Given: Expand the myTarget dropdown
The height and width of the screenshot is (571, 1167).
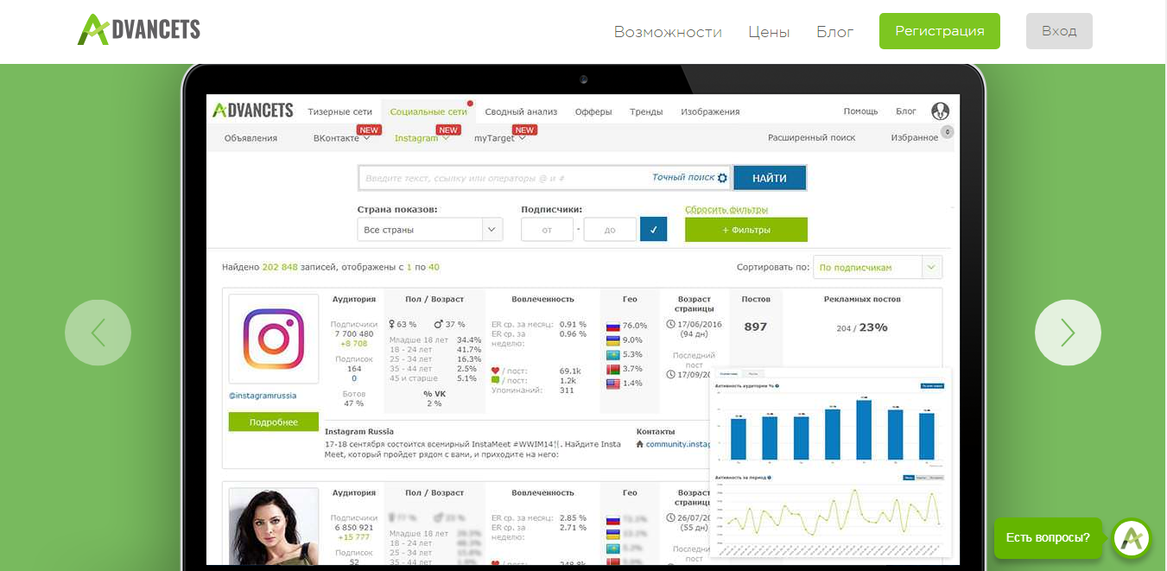Looking at the screenshot, I should tap(500, 138).
